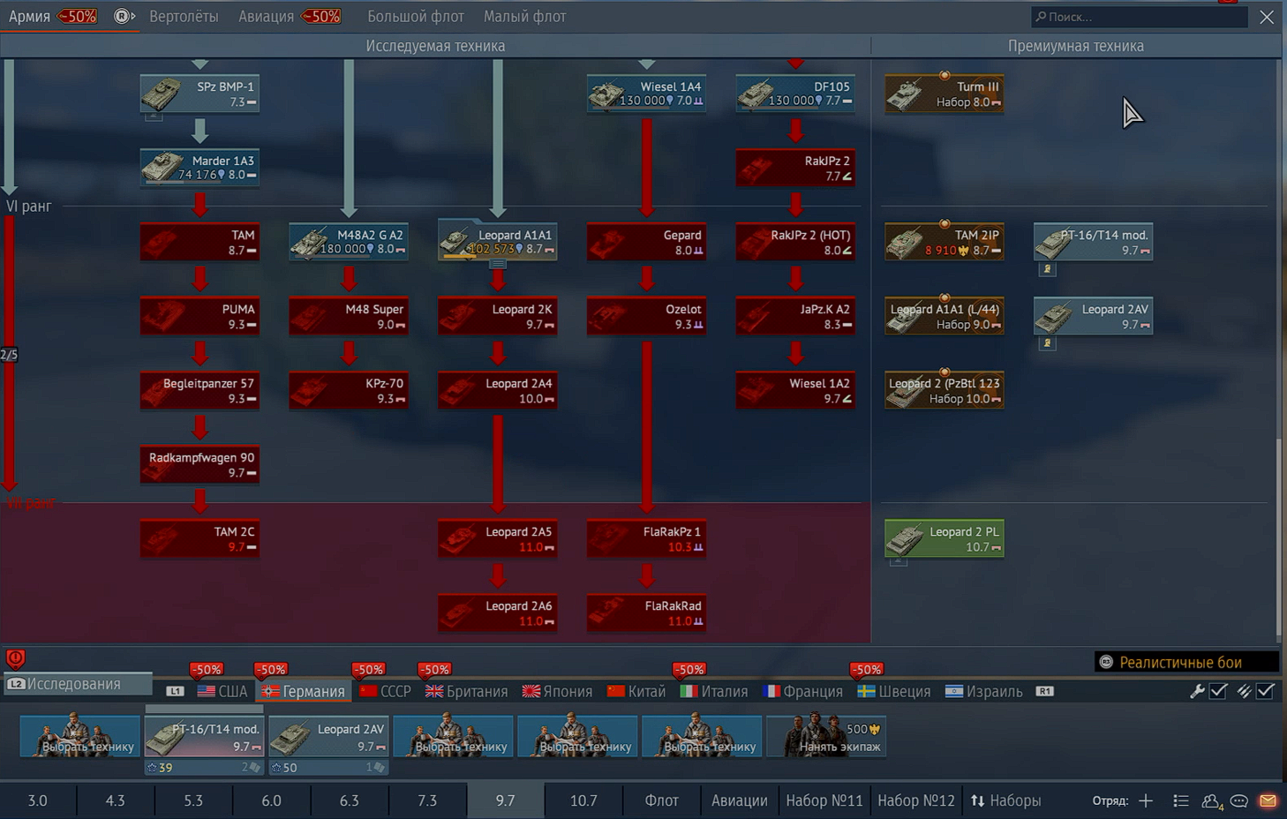1287x819 pixels.
Task: Open the chat bubble icon
Action: [1239, 800]
